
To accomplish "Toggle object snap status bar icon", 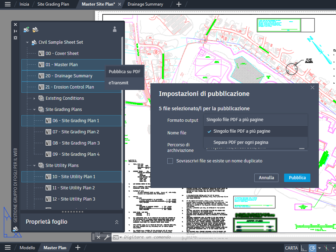I will [327, 248].
